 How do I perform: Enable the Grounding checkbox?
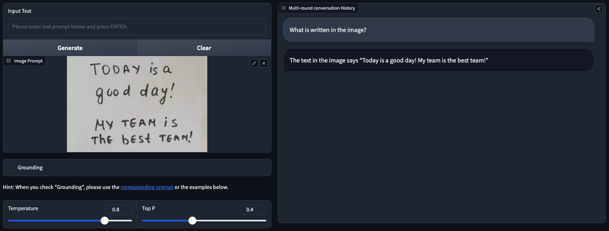point(11,167)
